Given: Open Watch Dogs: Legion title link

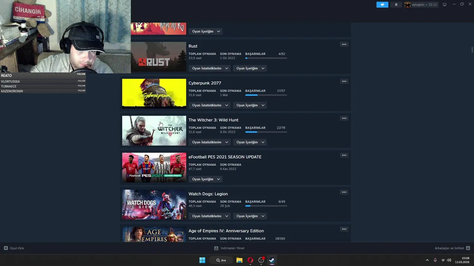Looking at the screenshot, I should [x=208, y=194].
